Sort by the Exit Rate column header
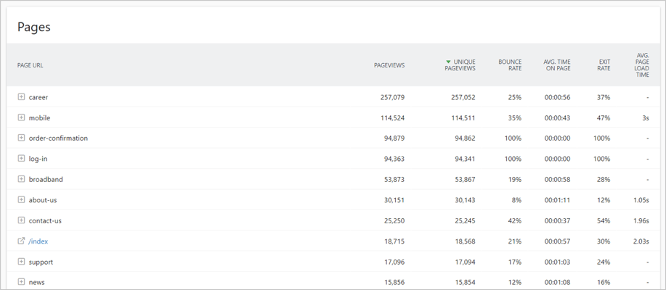 (604, 65)
